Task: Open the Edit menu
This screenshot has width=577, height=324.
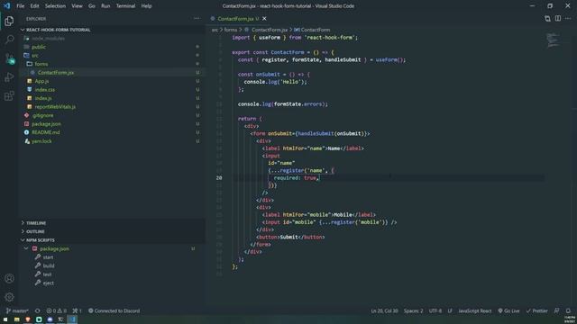Action: (34, 6)
